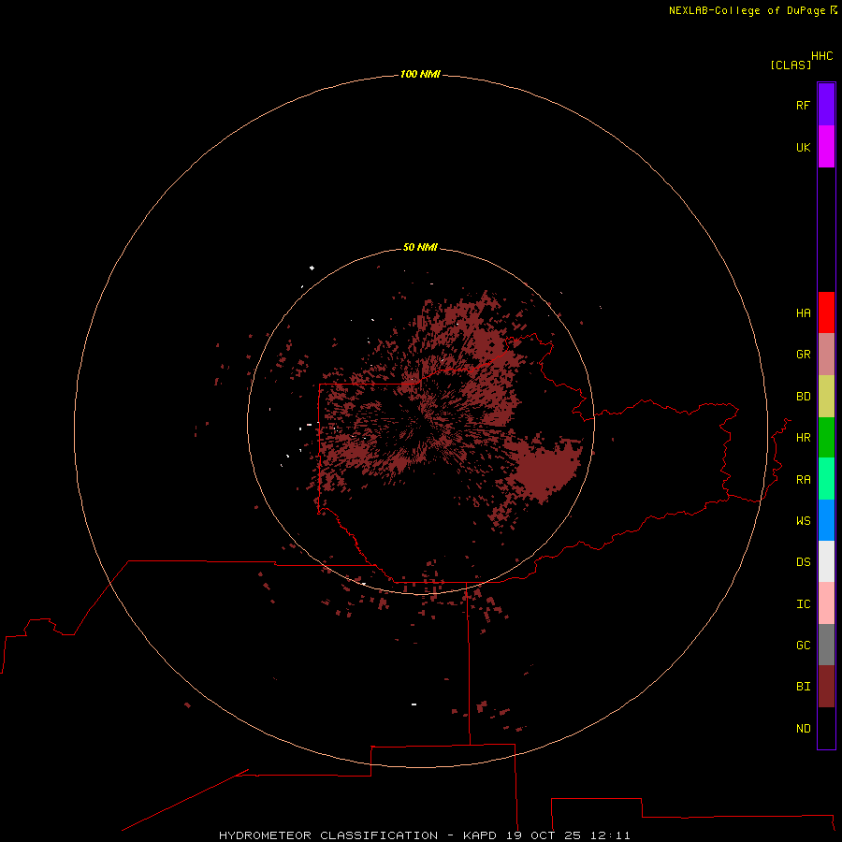Click the 100 NMI range ring label
The width and height of the screenshot is (842, 842).
coord(420,74)
